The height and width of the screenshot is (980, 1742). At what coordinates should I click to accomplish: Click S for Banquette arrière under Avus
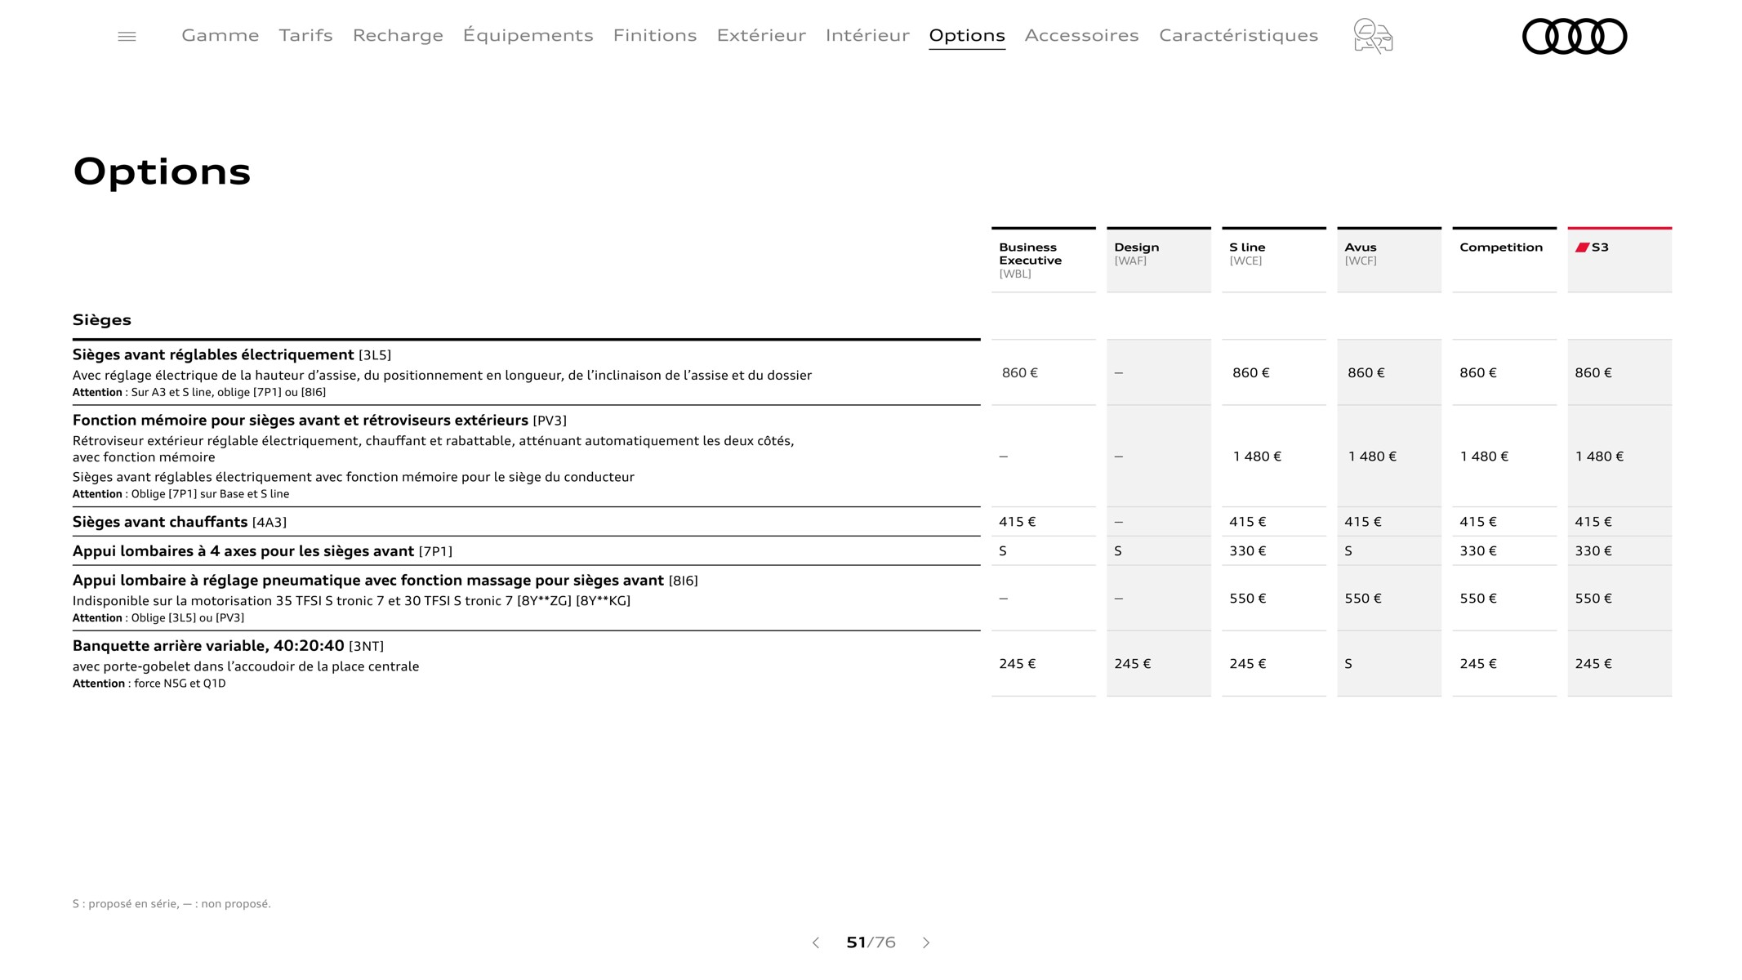(1348, 664)
